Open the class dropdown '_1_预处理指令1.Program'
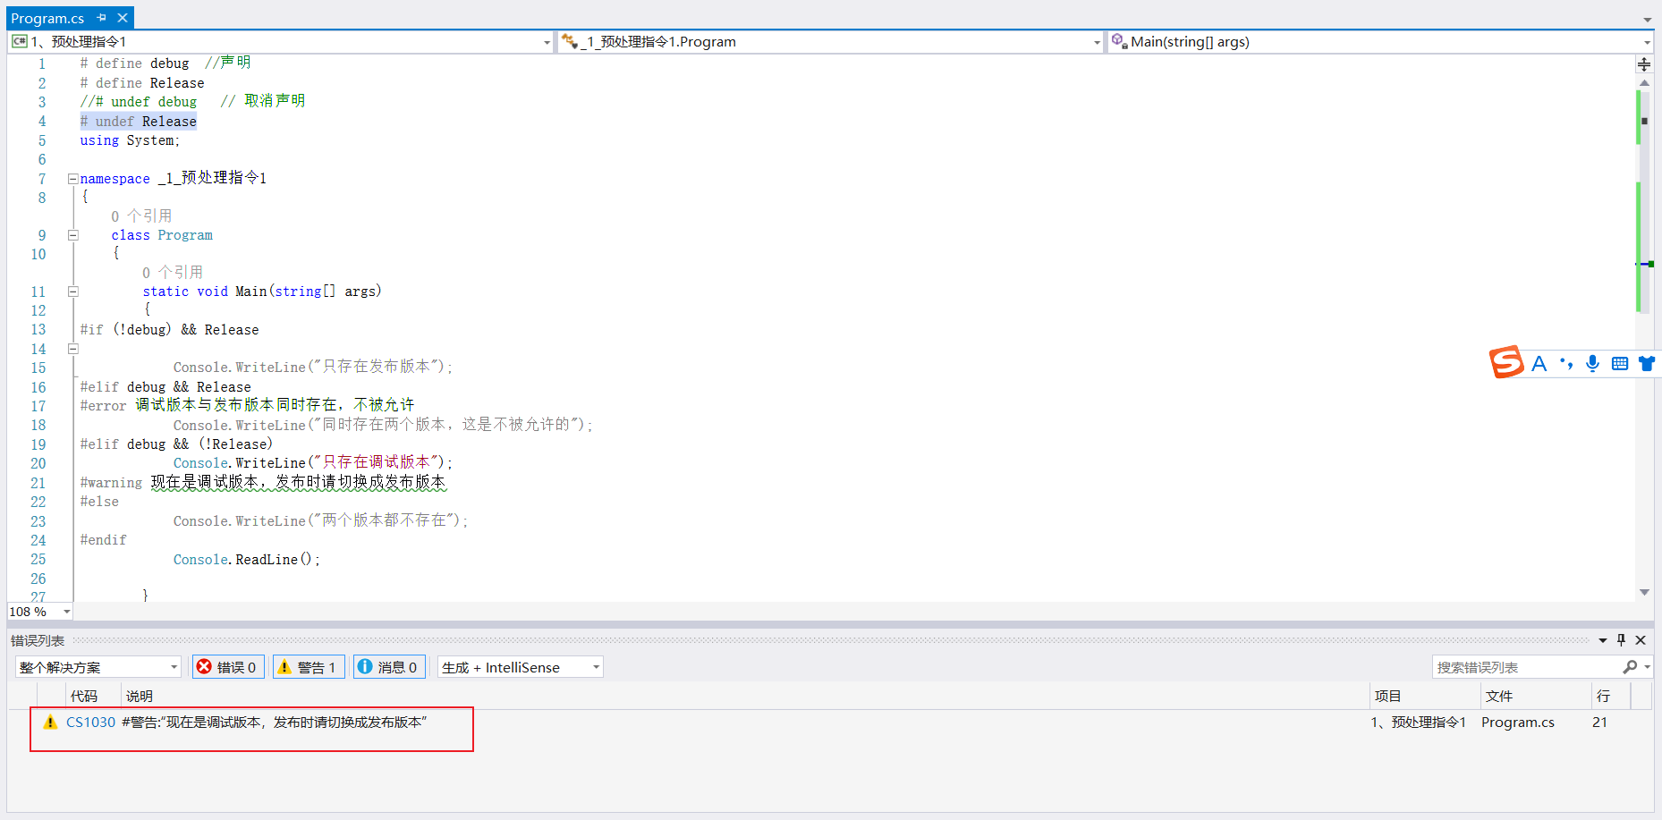This screenshot has height=820, width=1662. (x=831, y=42)
